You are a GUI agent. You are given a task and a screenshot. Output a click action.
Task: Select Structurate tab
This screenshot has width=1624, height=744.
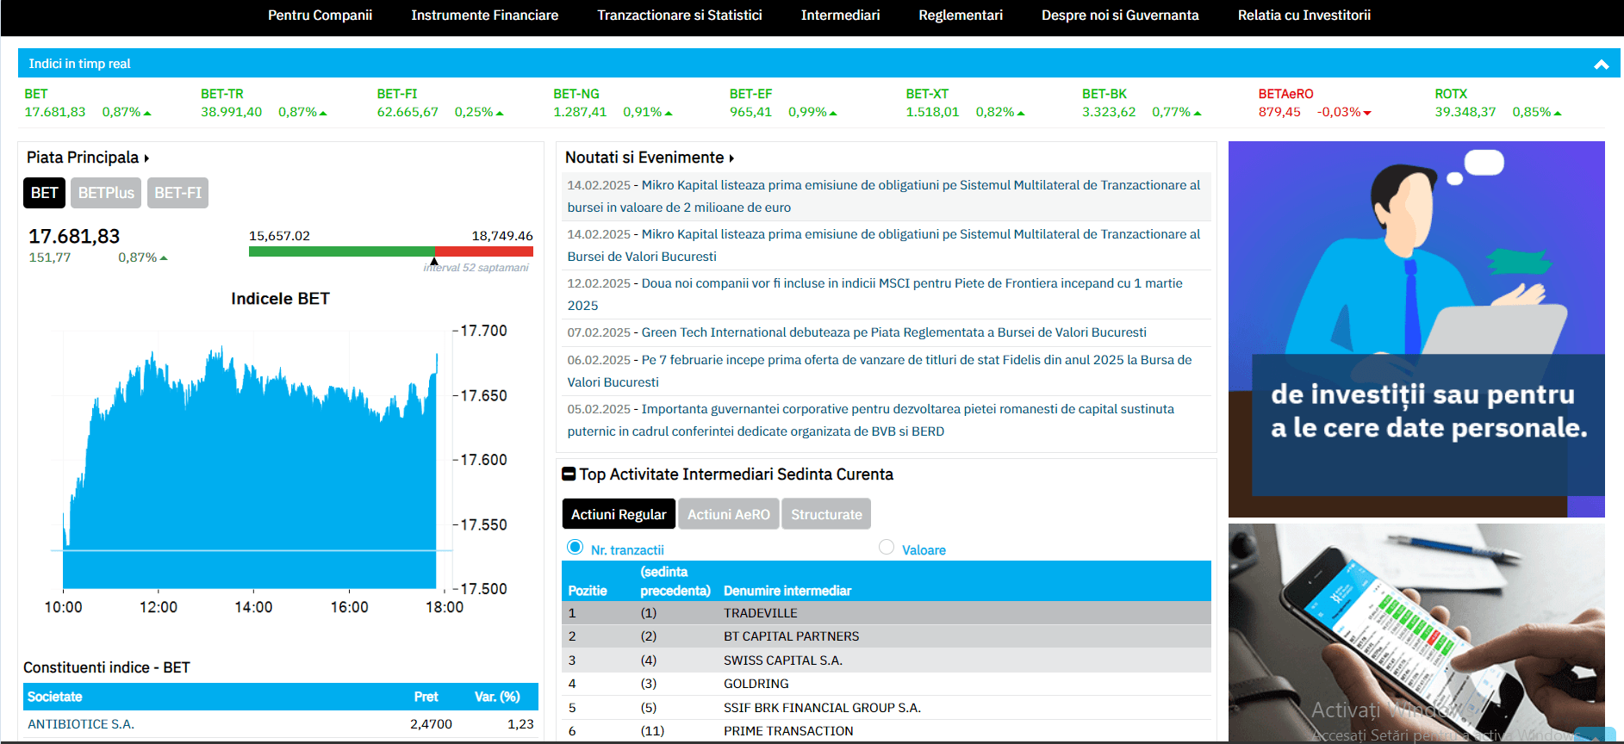click(826, 514)
